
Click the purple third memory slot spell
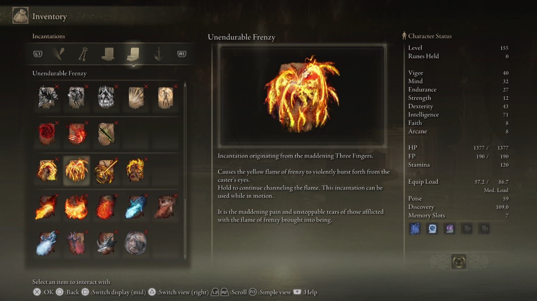450,228
